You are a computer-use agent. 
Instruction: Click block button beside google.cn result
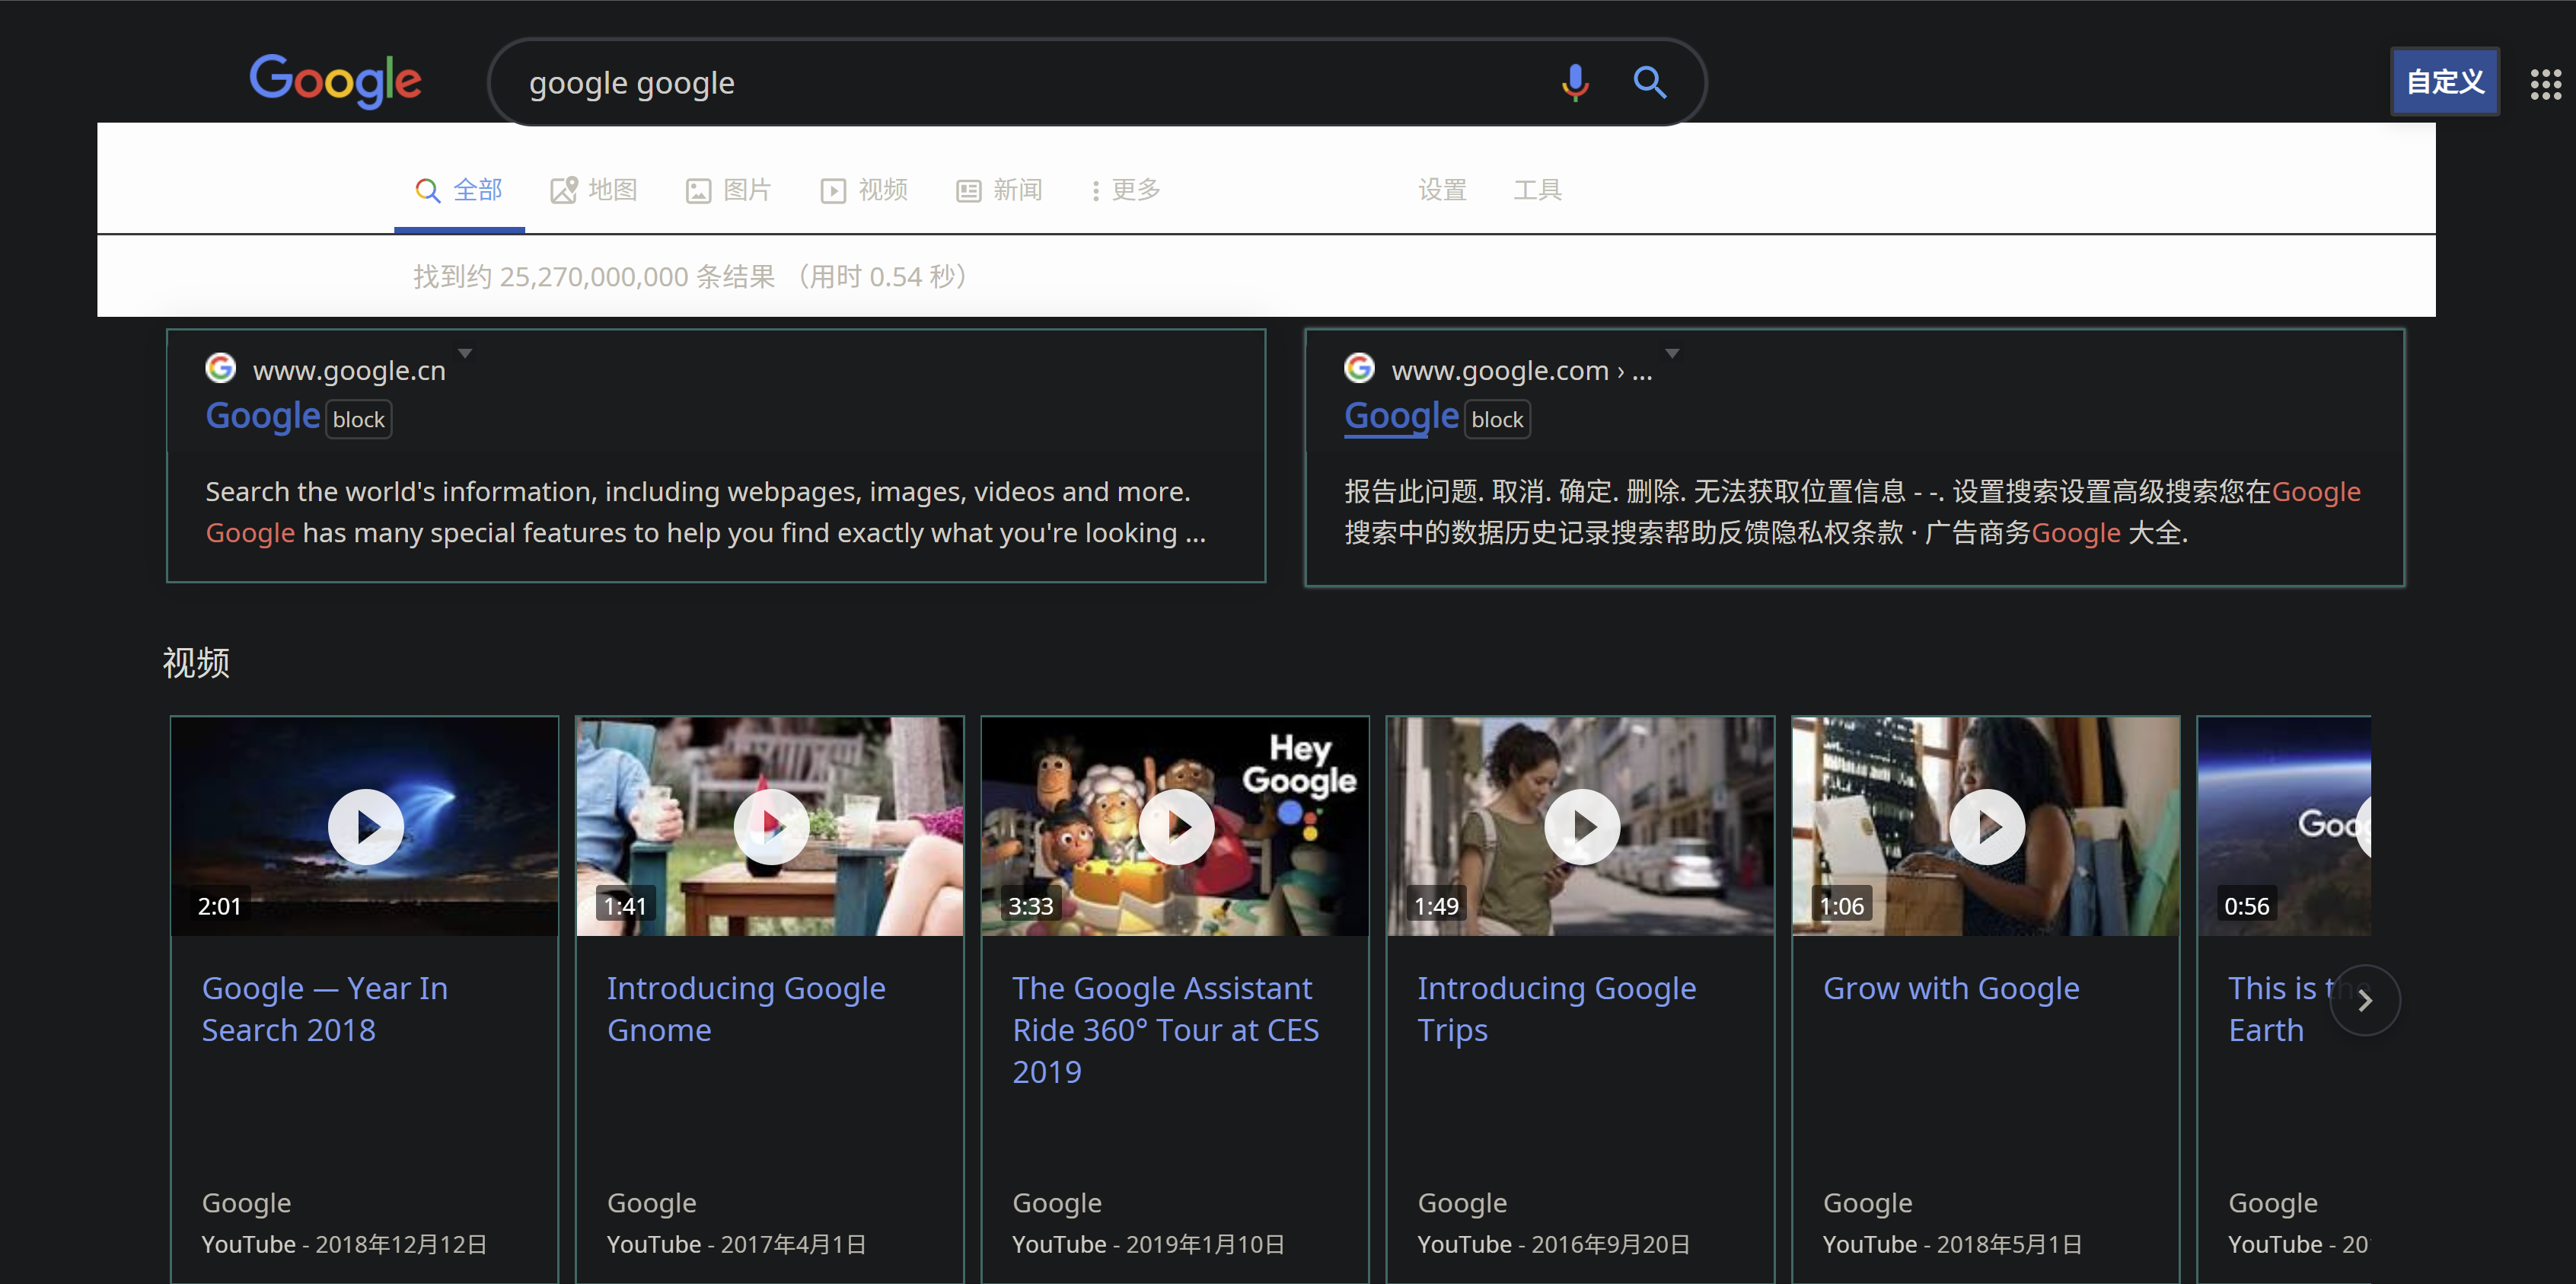358,420
